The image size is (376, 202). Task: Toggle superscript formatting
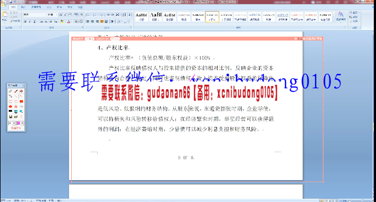click(x=51, y=21)
